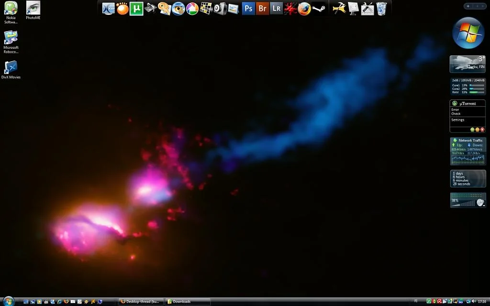Image resolution: width=490 pixels, height=306 pixels.
Task: Open the Turku weather gadget
Action: coord(468,64)
